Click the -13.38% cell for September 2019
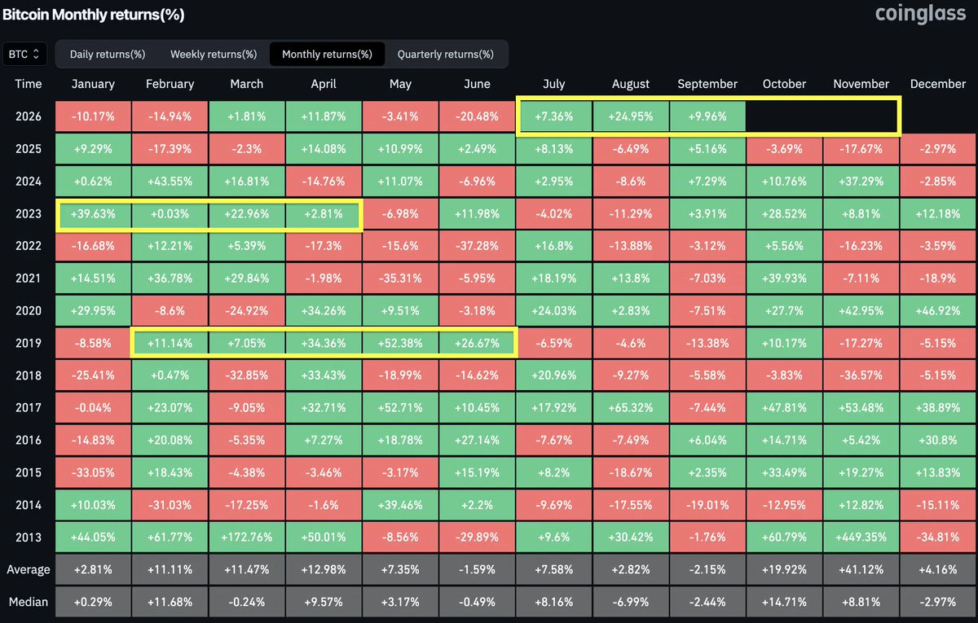Screen dimensions: 978x623 [x=707, y=343]
